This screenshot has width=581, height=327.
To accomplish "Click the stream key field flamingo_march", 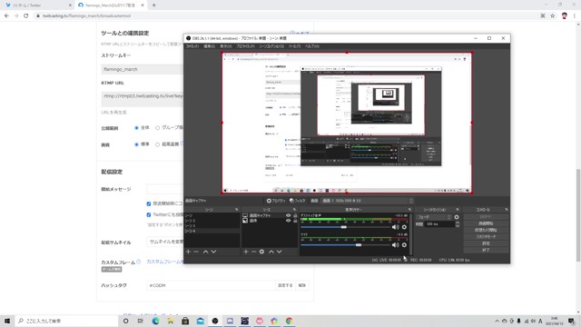I will (x=143, y=69).
